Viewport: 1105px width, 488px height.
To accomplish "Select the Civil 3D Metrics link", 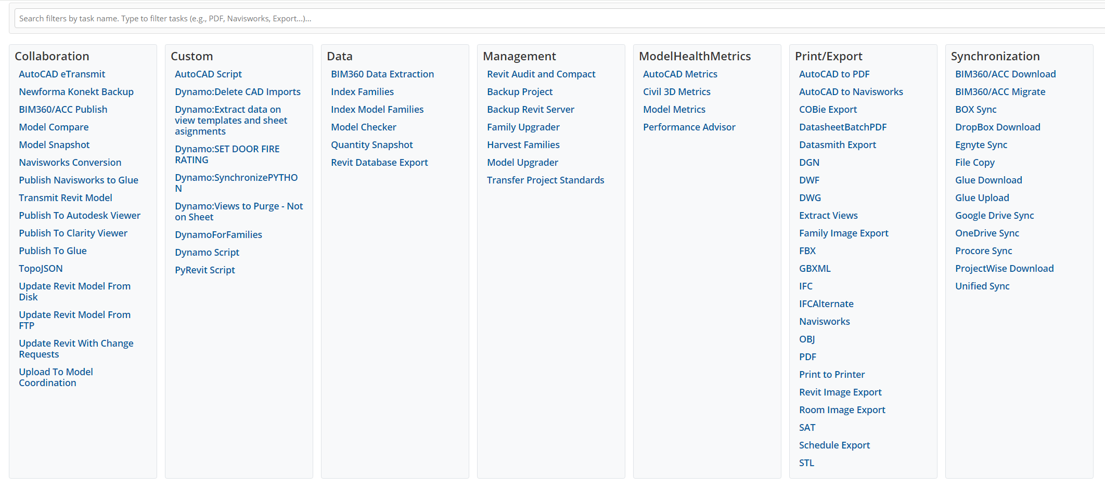I will click(676, 92).
